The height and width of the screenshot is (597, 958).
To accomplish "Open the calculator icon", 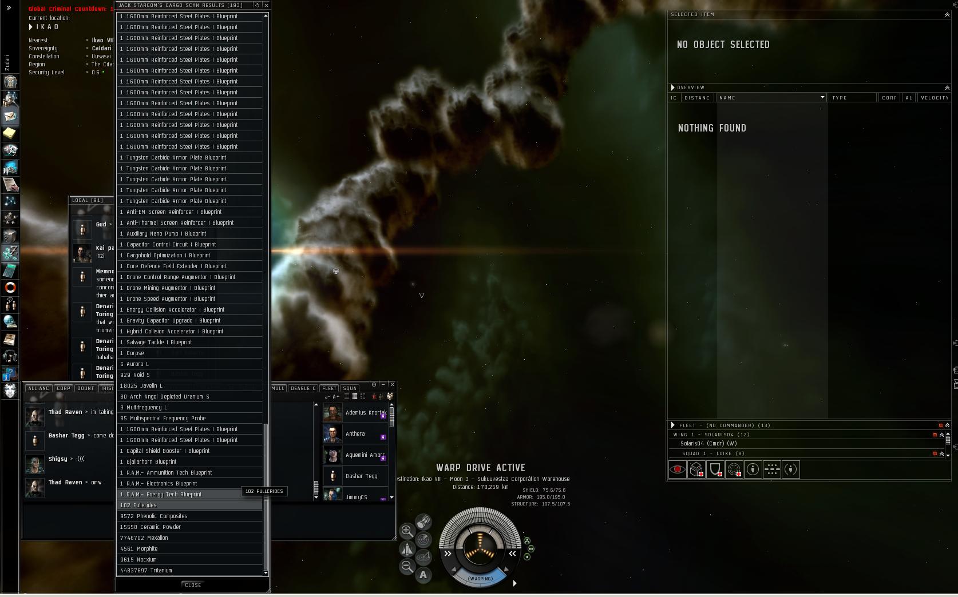I will (x=10, y=270).
